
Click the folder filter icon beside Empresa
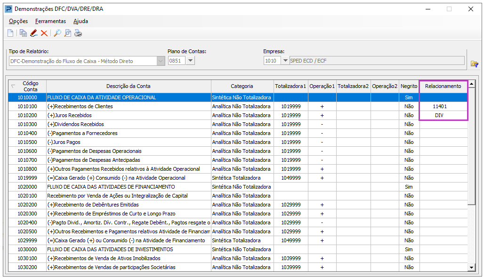tap(475, 64)
